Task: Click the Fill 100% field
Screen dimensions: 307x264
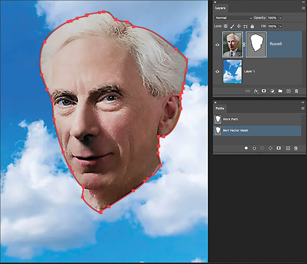Action: coord(272,26)
